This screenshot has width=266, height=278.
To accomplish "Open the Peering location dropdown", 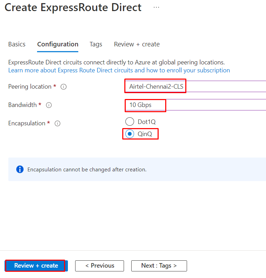I will coord(194,87).
